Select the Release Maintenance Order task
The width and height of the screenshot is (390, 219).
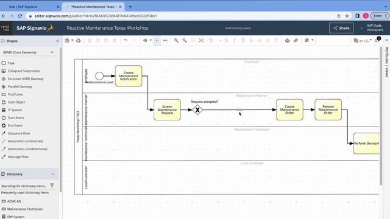tap(328, 109)
